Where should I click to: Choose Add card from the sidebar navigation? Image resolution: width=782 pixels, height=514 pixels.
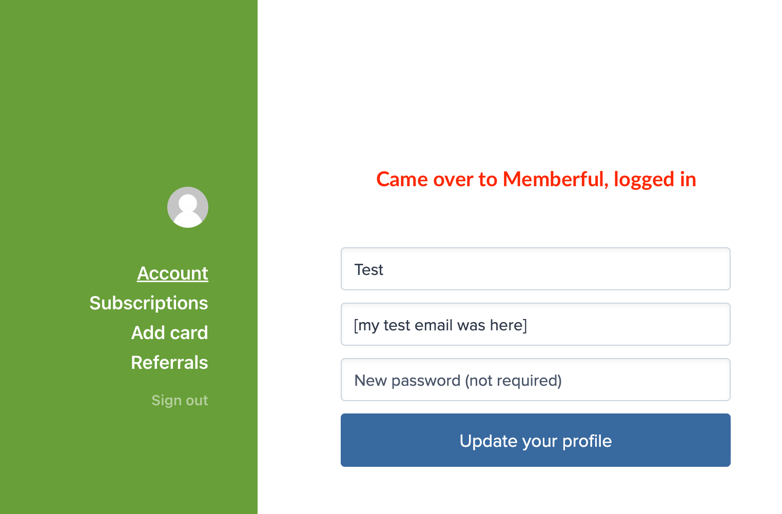tap(170, 333)
